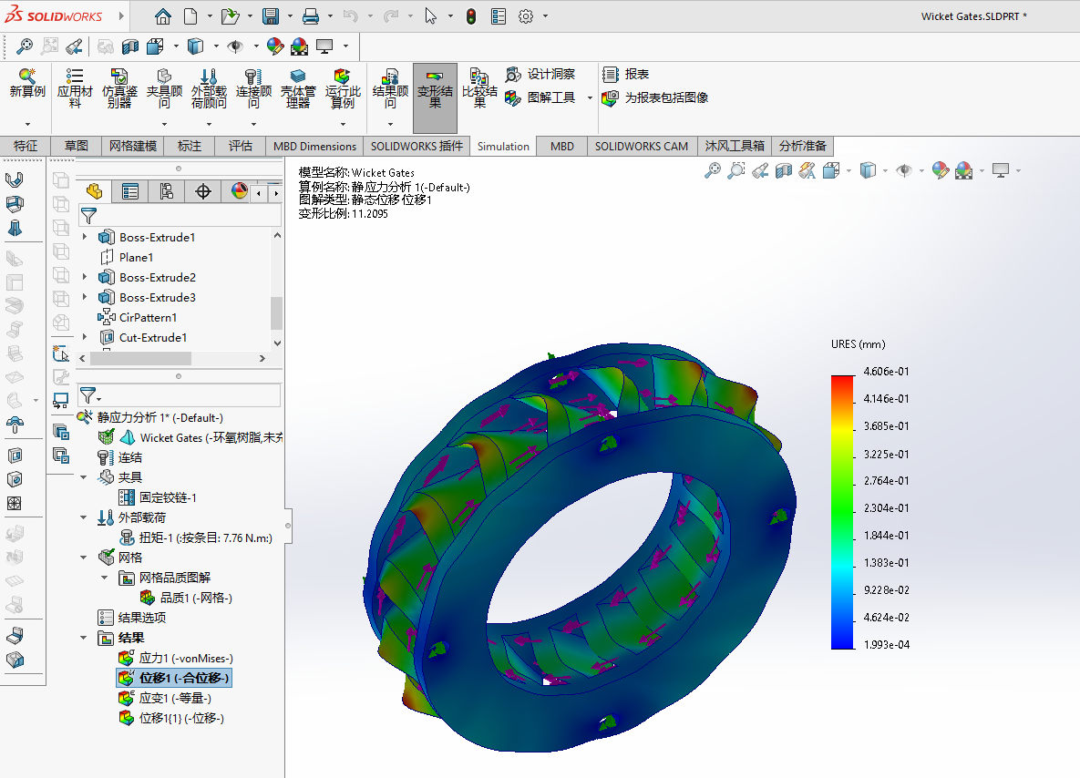Open the 分析准备 tab
The height and width of the screenshot is (778, 1080).
point(802,146)
